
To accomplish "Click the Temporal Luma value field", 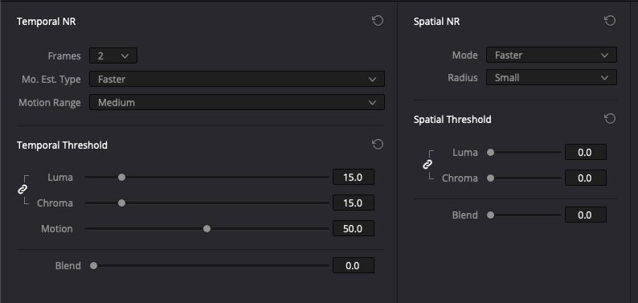I will point(354,178).
